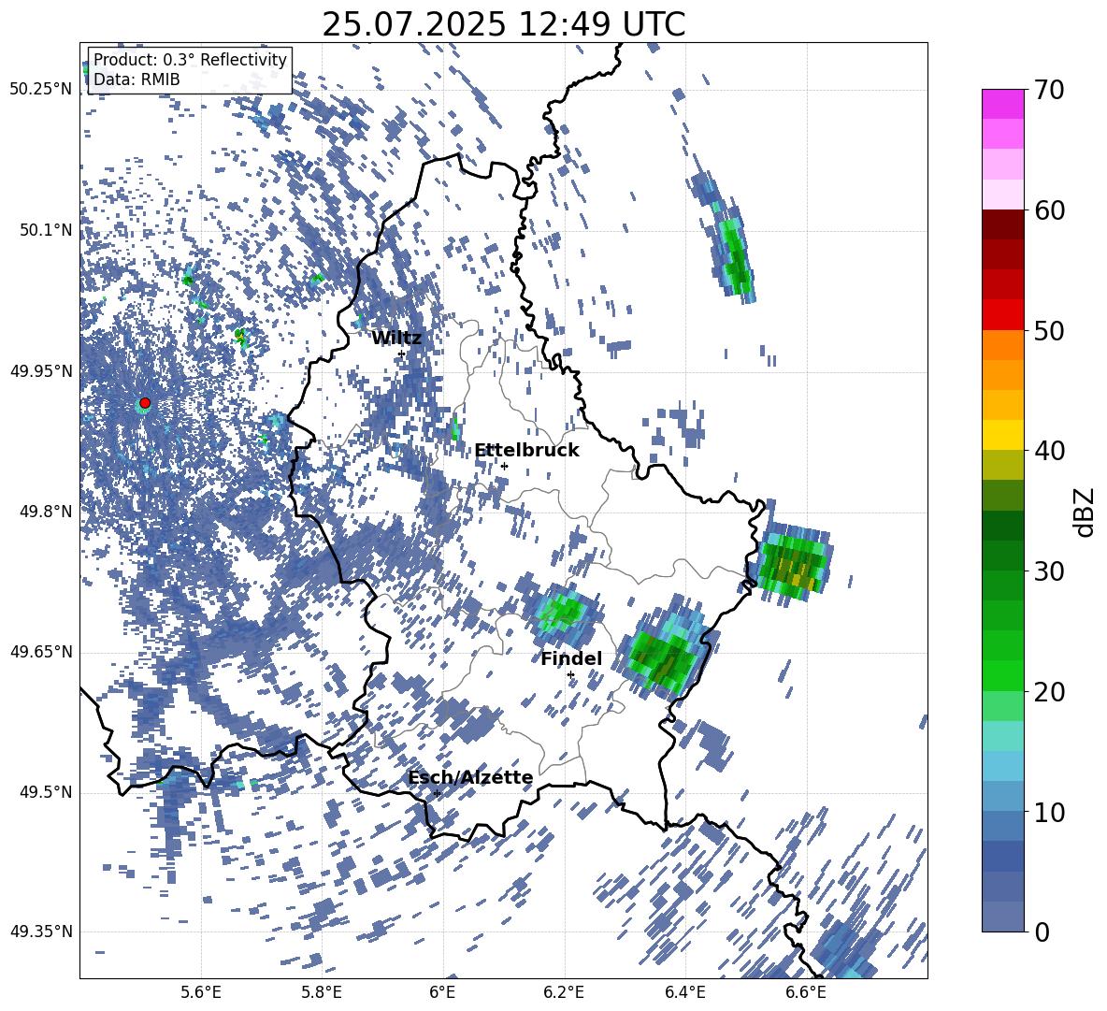This screenshot has height=1011, width=1107.
Task: Click the 6°E longitude label
Action: (442, 992)
